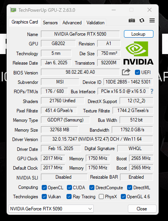Click the Close button
Image resolution: width=168 pixels, height=221 pixels.
coord(142,209)
